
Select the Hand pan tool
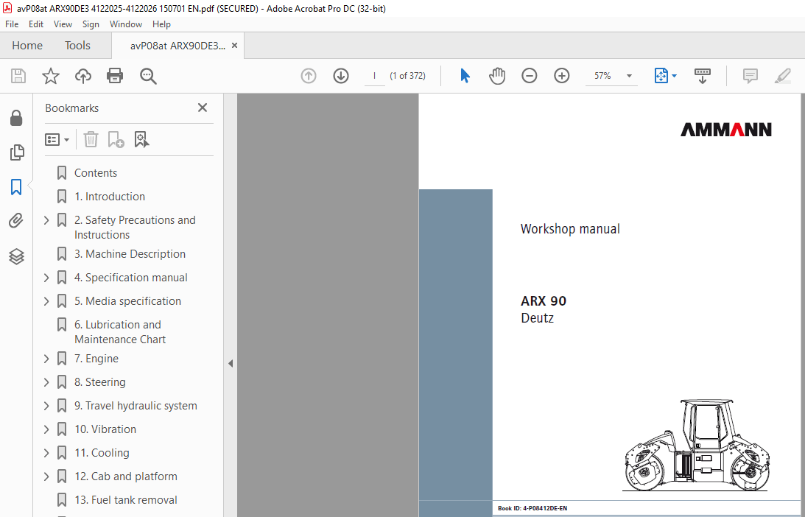tap(497, 76)
